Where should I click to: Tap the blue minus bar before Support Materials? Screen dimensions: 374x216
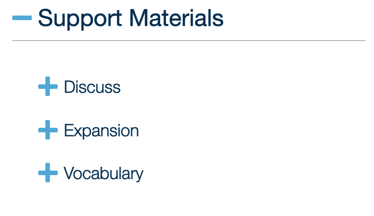(22, 18)
